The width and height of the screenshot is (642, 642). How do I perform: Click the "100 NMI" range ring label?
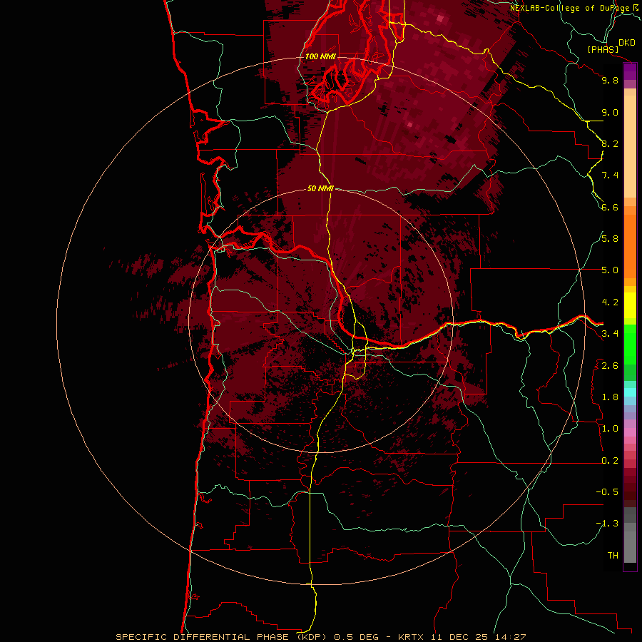pos(320,56)
